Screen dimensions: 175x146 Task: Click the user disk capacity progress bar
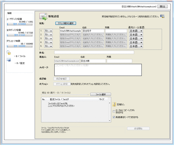(20, 24)
